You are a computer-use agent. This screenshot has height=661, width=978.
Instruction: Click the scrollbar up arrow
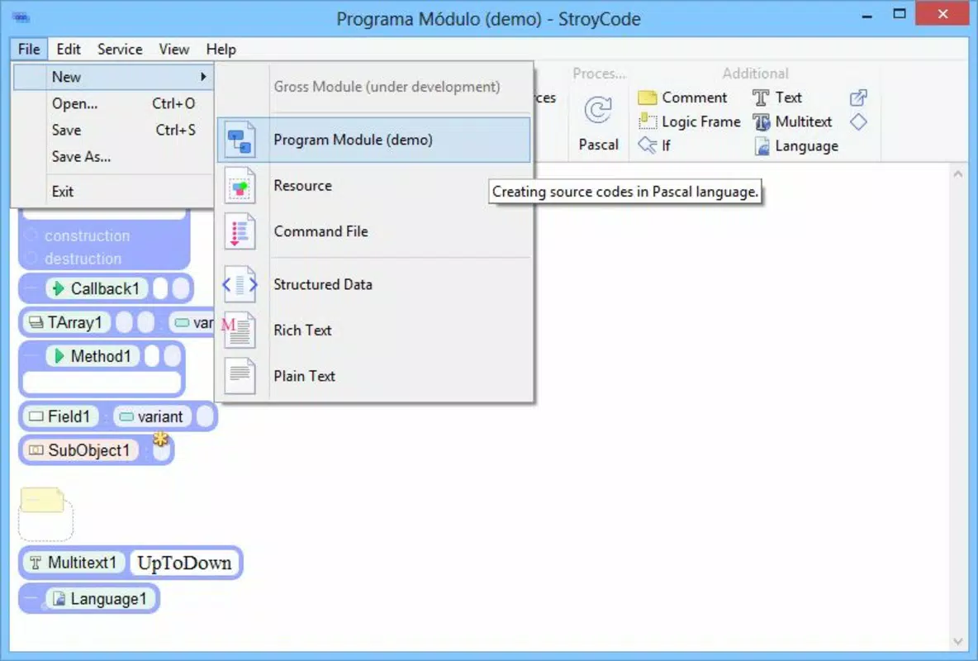pyautogui.click(x=958, y=174)
